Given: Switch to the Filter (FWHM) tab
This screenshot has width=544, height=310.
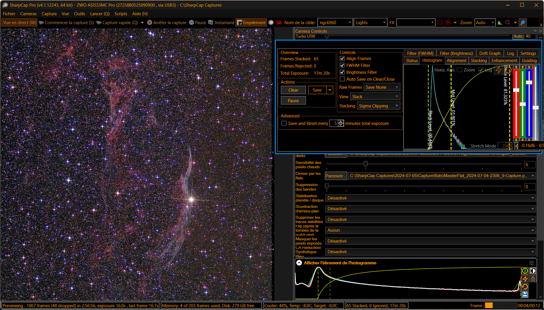Looking at the screenshot, I should pyautogui.click(x=420, y=53).
